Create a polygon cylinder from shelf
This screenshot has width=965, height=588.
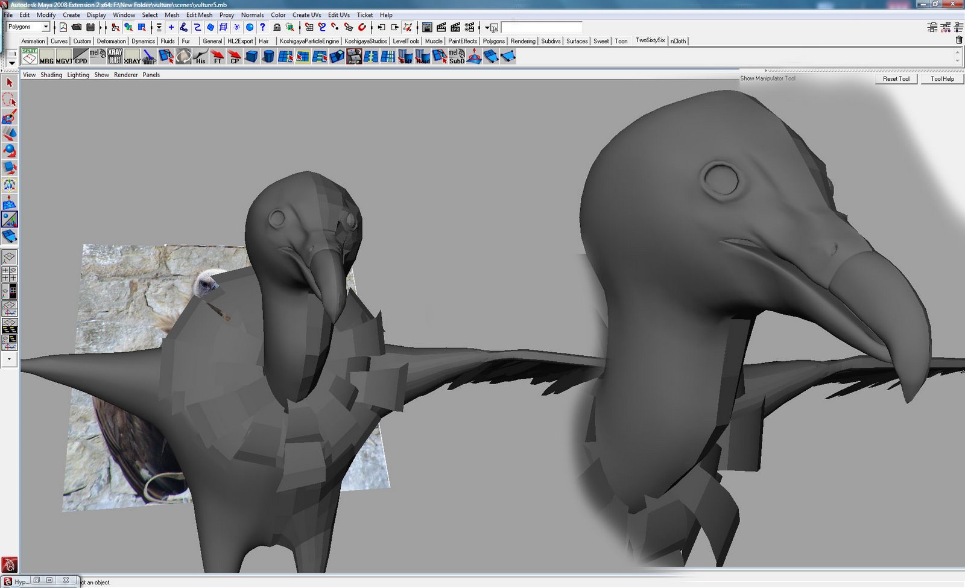coord(268,57)
